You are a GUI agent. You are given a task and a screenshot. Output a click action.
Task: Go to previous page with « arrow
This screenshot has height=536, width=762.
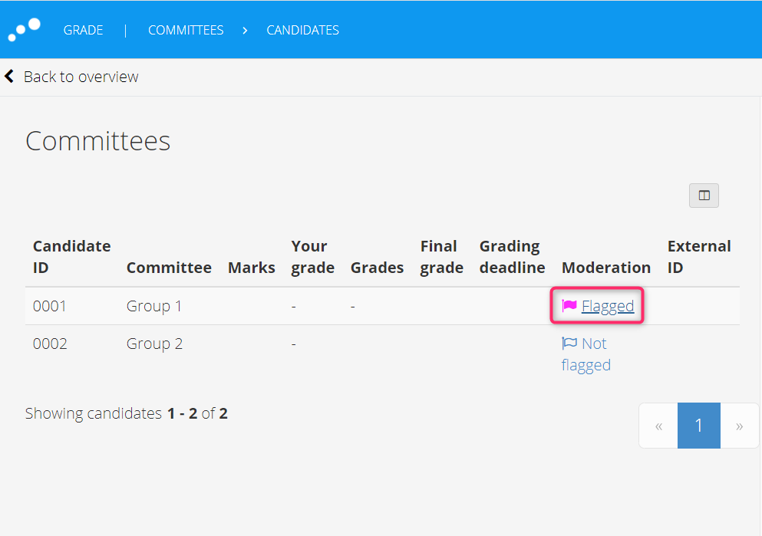pyautogui.click(x=658, y=426)
